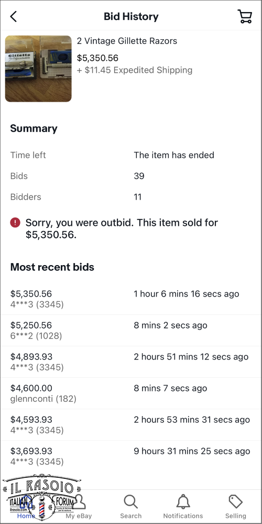Switch to the My eBay tab label

[79, 516]
